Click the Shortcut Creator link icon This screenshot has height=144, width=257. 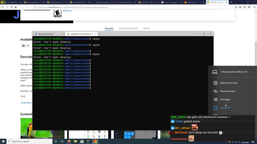[x=215, y=91]
